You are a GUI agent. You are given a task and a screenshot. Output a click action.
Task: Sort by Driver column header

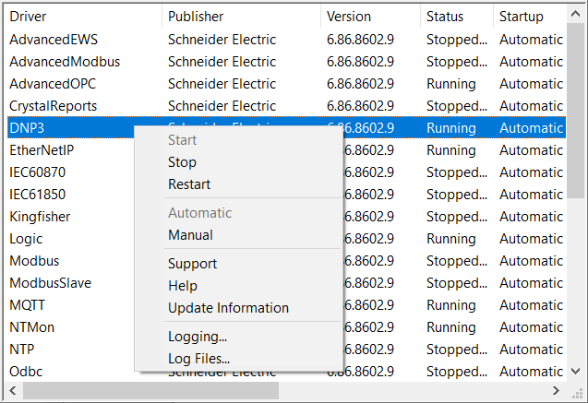coord(28,17)
